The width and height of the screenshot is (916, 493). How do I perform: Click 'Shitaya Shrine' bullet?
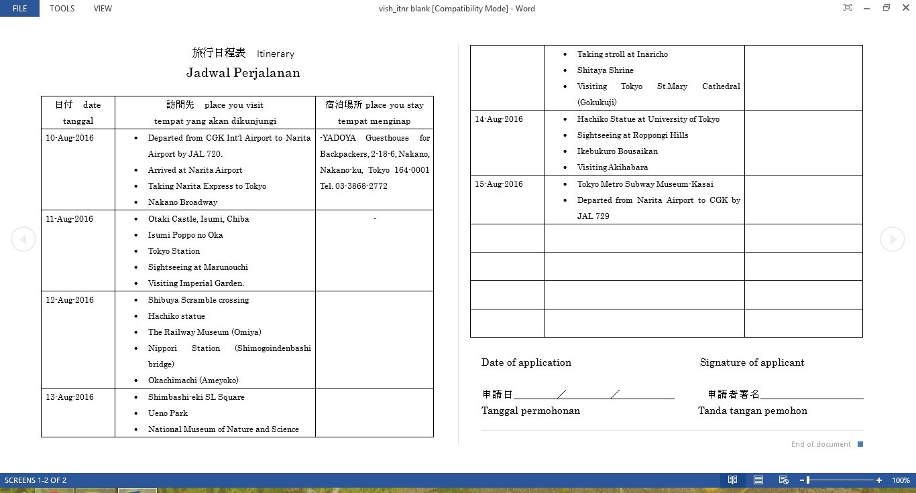coord(605,70)
